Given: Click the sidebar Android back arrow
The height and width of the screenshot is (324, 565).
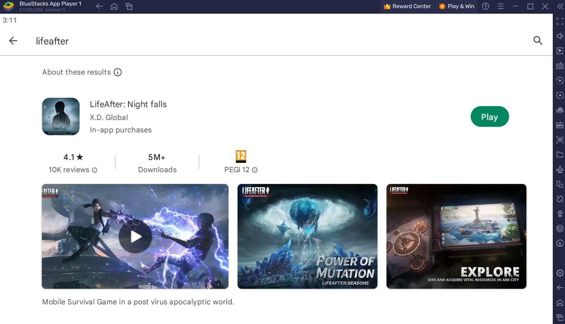Looking at the screenshot, I should pyautogui.click(x=560, y=288).
